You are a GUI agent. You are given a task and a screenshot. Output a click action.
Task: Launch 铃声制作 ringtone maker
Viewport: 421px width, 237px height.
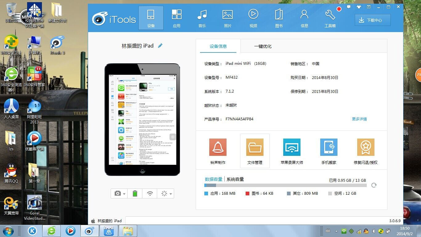pos(218,151)
